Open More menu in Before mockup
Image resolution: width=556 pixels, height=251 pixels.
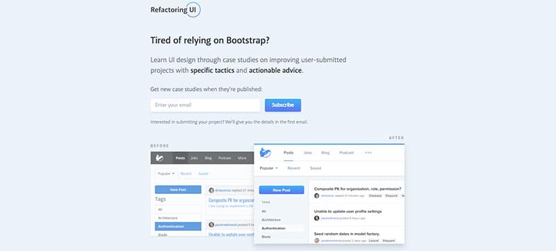point(242,158)
